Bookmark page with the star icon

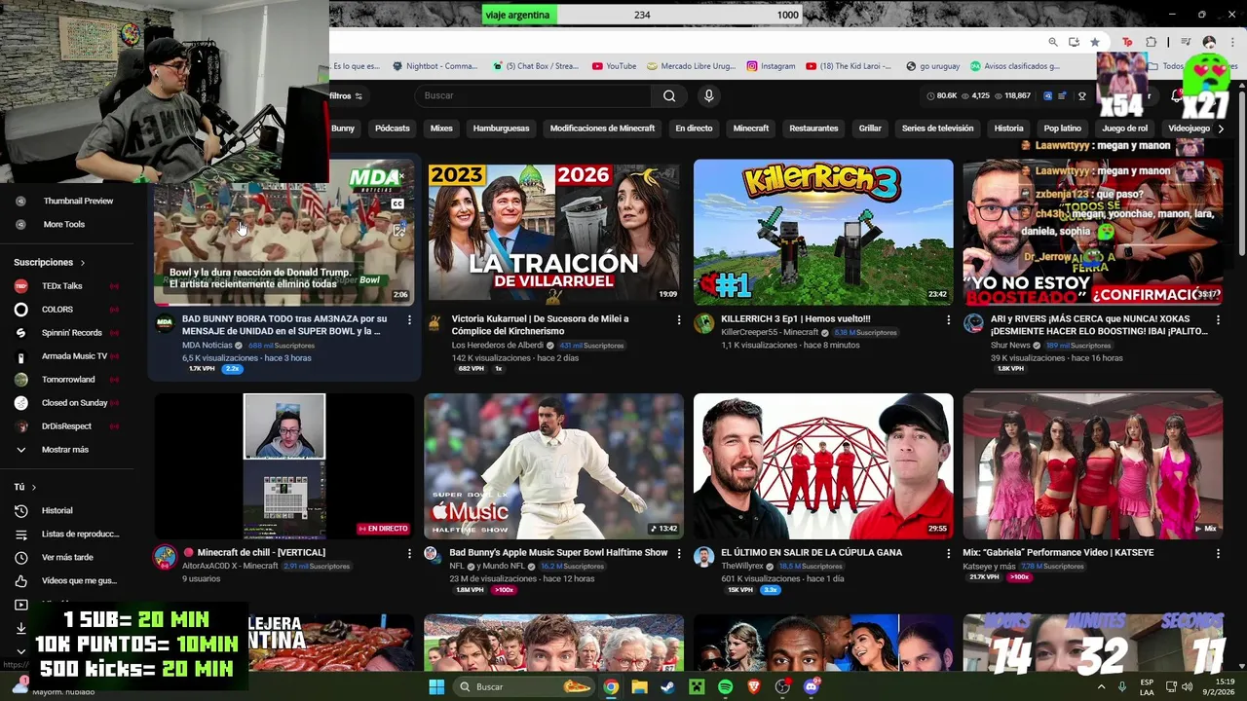pos(1094,42)
